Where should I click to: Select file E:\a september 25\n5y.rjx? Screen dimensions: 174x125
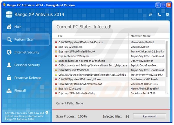pos(74,56)
